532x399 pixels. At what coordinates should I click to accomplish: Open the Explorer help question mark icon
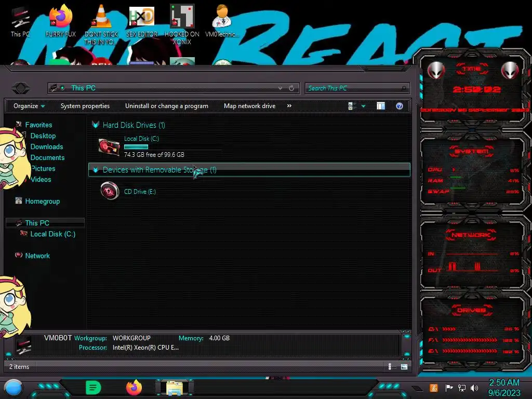pyautogui.click(x=400, y=106)
